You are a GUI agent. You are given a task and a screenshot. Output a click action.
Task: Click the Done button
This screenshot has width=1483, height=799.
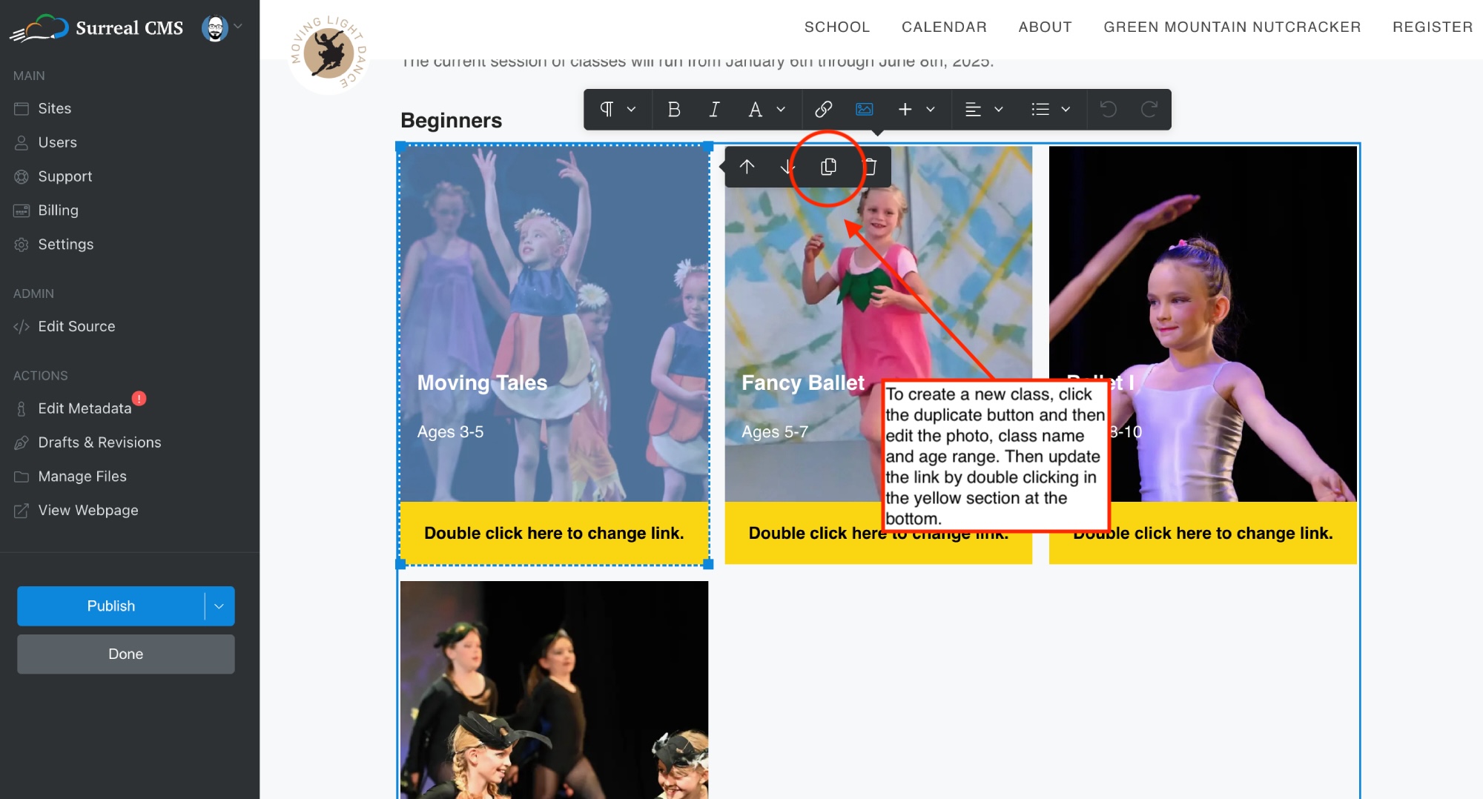(126, 654)
